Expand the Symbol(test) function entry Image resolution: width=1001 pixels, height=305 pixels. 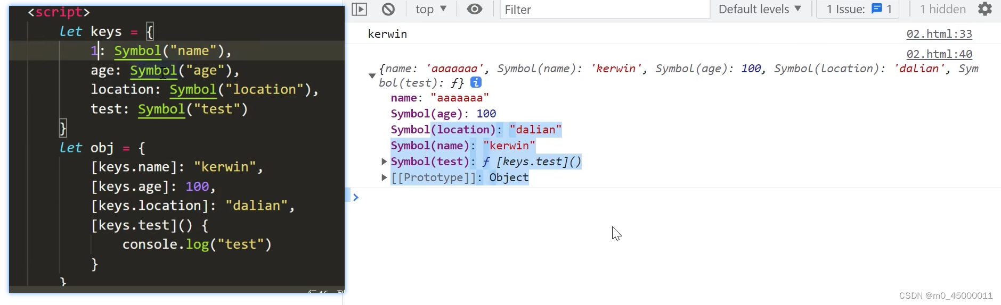(384, 161)
